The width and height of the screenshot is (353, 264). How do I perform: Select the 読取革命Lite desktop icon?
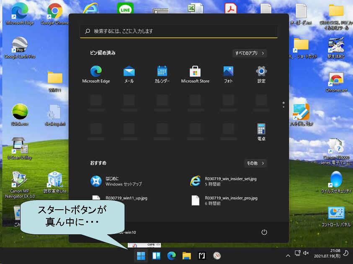click(x=55, y=182)
